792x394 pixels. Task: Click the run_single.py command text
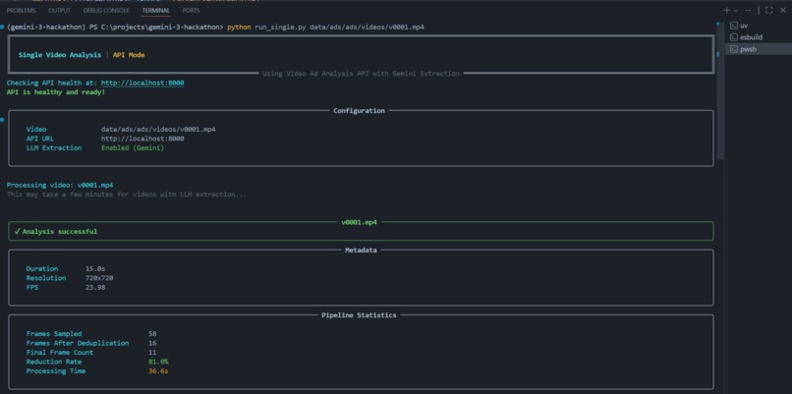tap(280, 27)
